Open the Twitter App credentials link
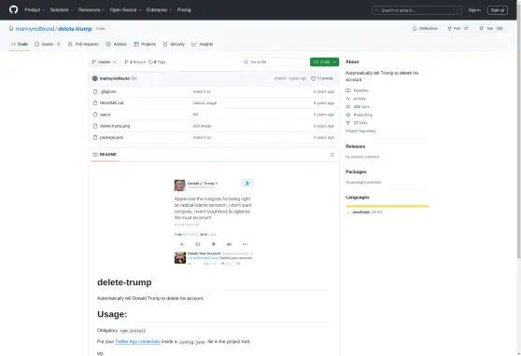 coord(137,341)
